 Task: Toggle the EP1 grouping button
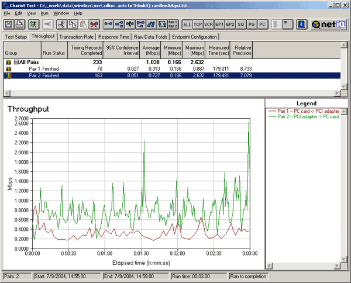pos(220,25)
